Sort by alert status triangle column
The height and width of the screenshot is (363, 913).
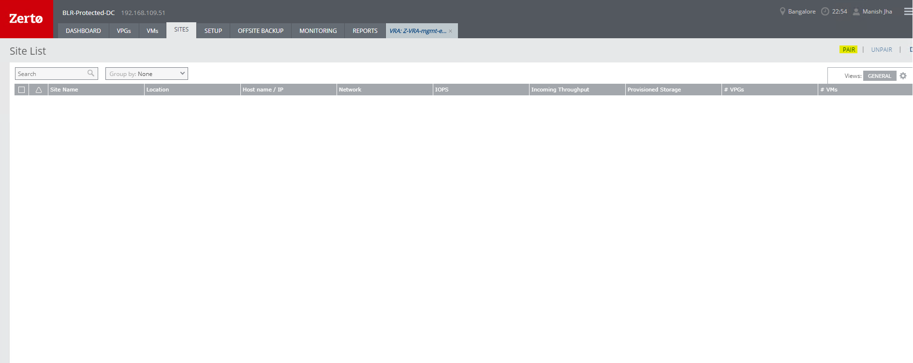click(x=39, y=90)
